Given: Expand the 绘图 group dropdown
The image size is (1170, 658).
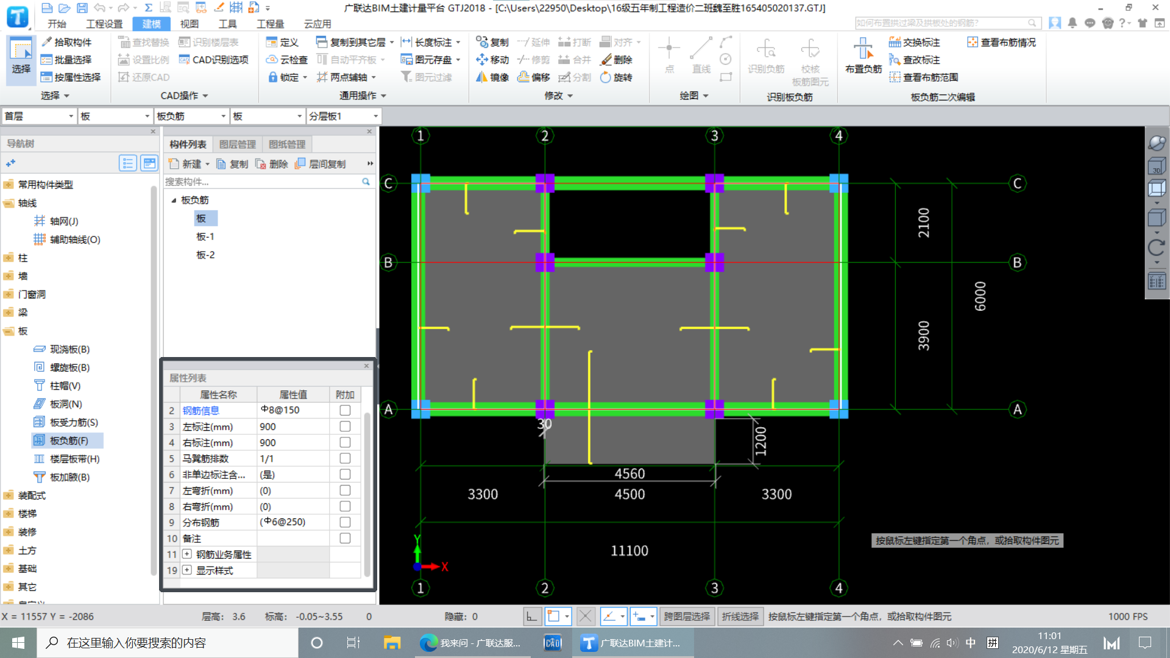Looking at the screenshot, I should point(694,96).
